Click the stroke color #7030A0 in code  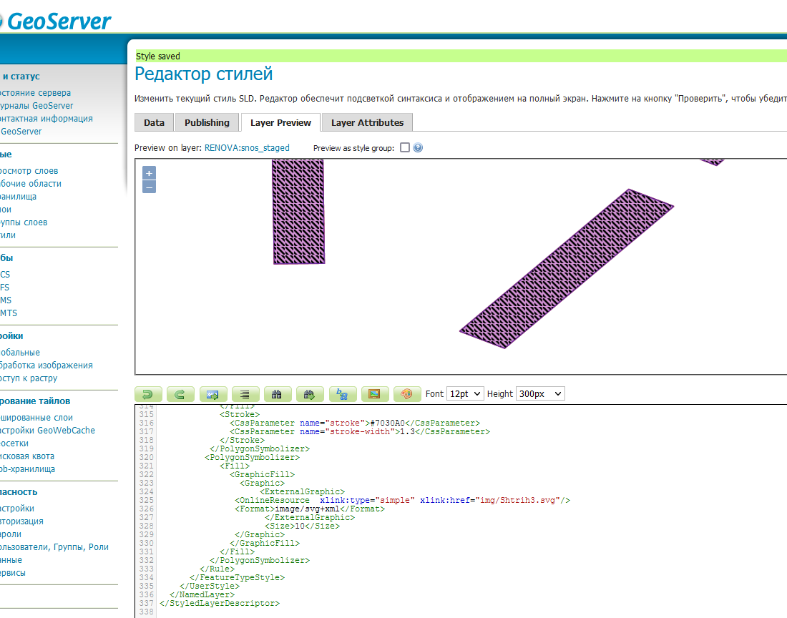[x=387, y=423]
